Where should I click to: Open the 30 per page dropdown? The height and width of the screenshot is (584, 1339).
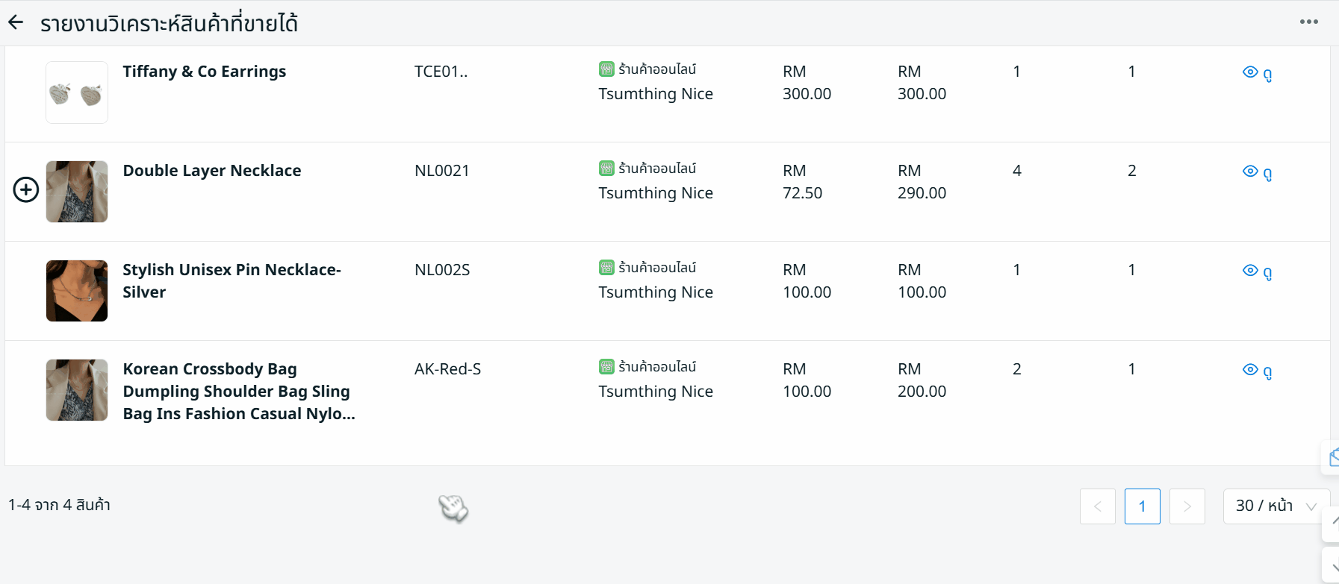pos(1276,506)
